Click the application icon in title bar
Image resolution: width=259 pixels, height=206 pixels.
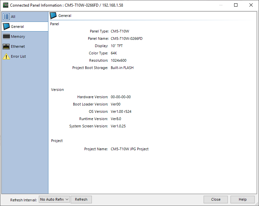tap(6, 5)
